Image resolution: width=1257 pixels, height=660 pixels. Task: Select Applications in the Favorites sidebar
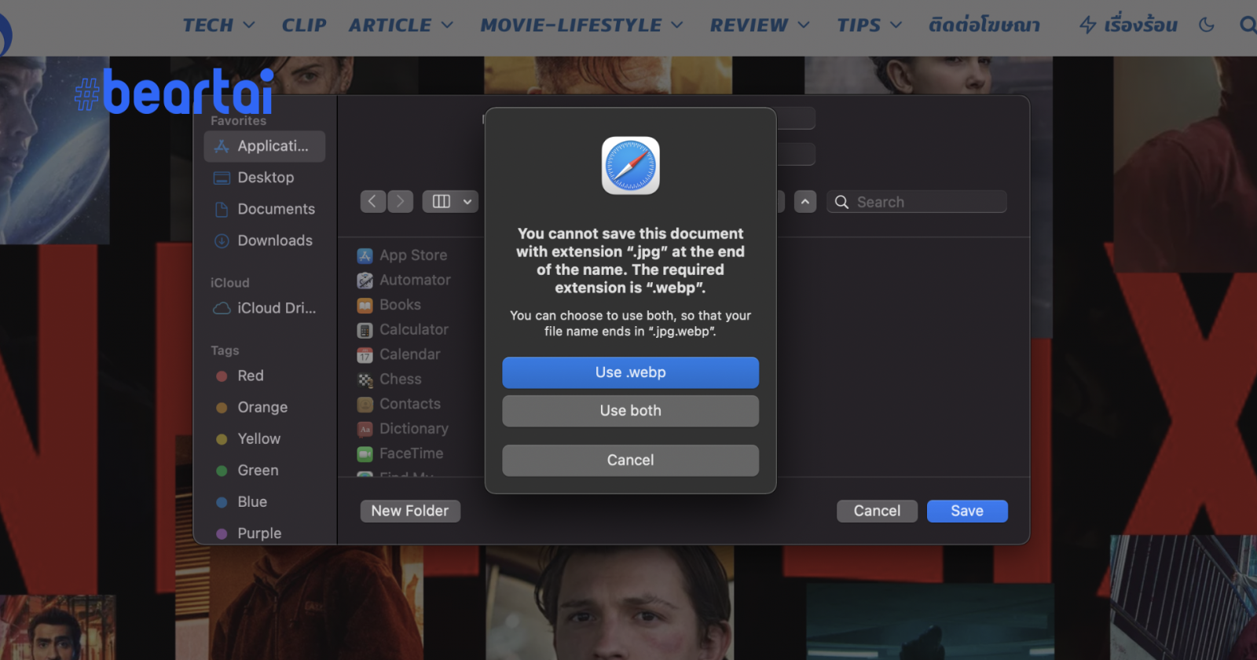pyautogui.click(x=264, y=146)
